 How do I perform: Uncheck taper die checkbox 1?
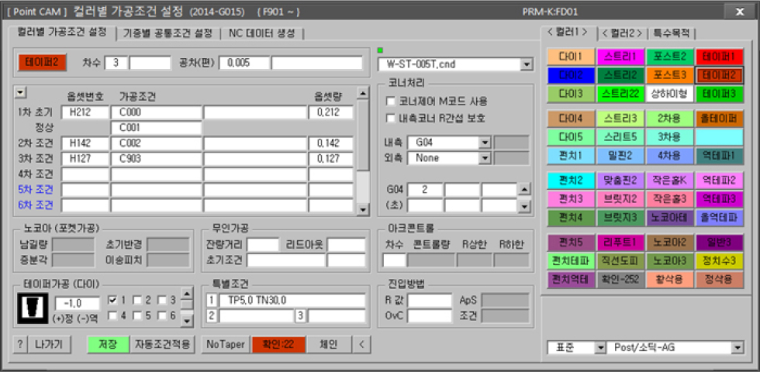pos(113,300)
